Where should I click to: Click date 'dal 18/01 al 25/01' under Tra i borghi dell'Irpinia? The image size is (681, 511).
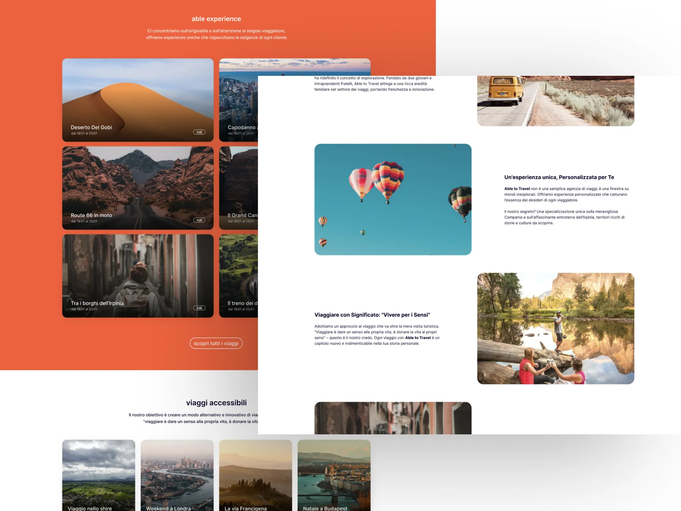84,309
